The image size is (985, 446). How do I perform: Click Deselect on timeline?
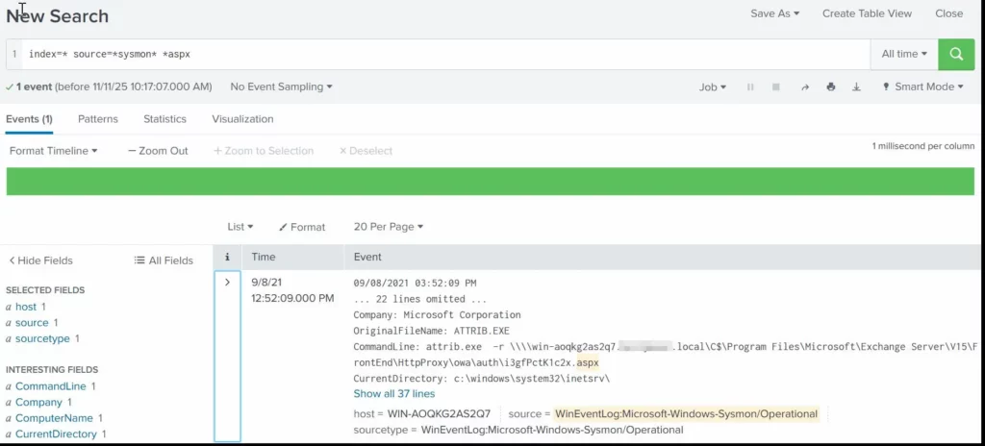coord(366,151)
